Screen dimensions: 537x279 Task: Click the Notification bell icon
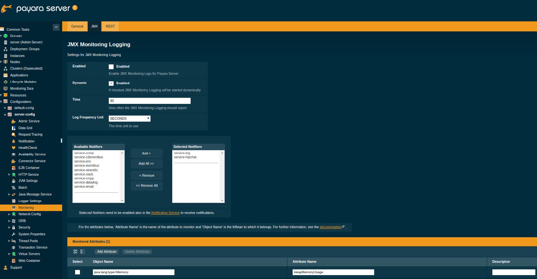14,141
